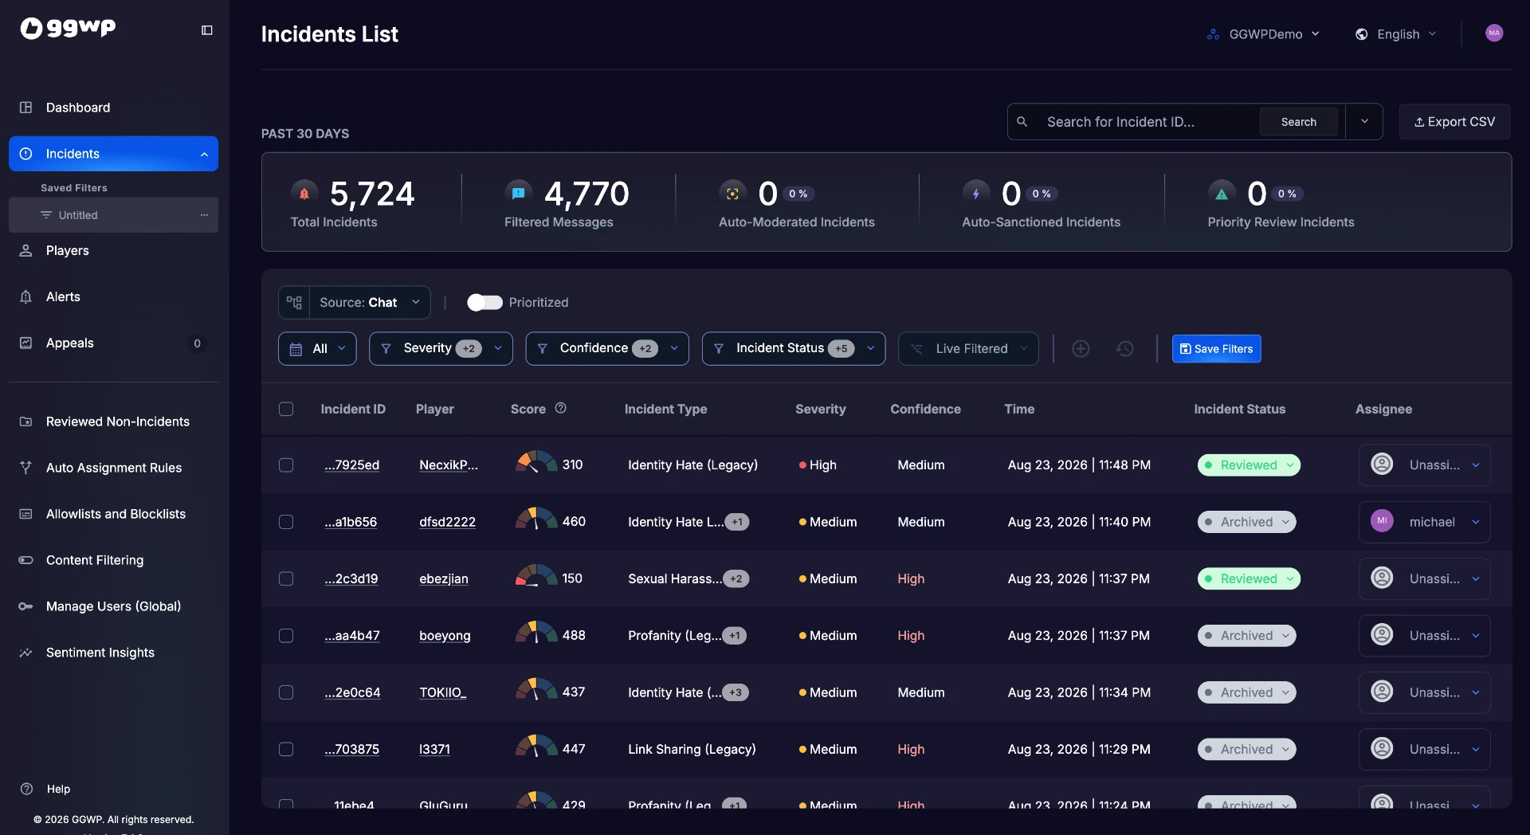Viewport: 1530px width, 835px height.
Task: Go to Auto Assignment Rules page
Action: click(114, 468)
